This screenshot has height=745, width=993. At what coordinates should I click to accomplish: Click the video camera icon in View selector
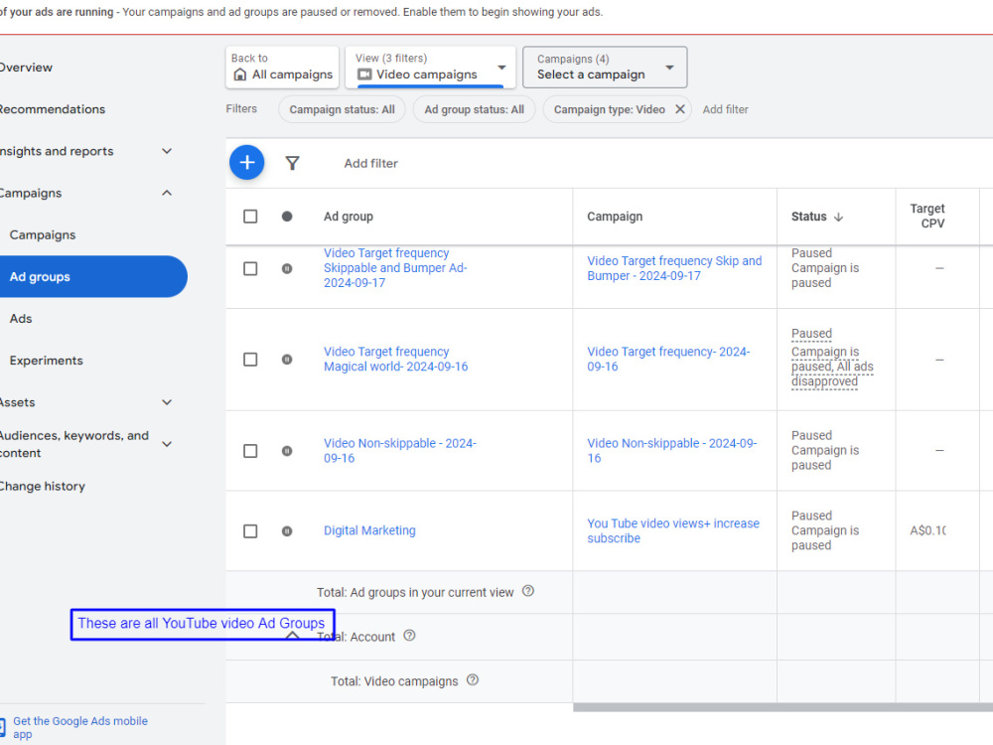pos(364,74)
